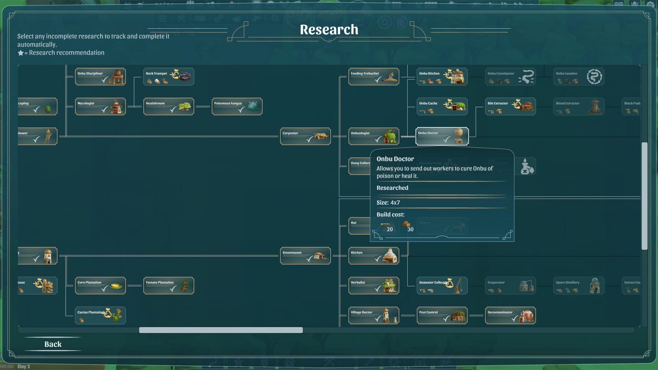The image size is (658, 370).
Task: Click the Stonemason research node
Action: tap(305, 255)
